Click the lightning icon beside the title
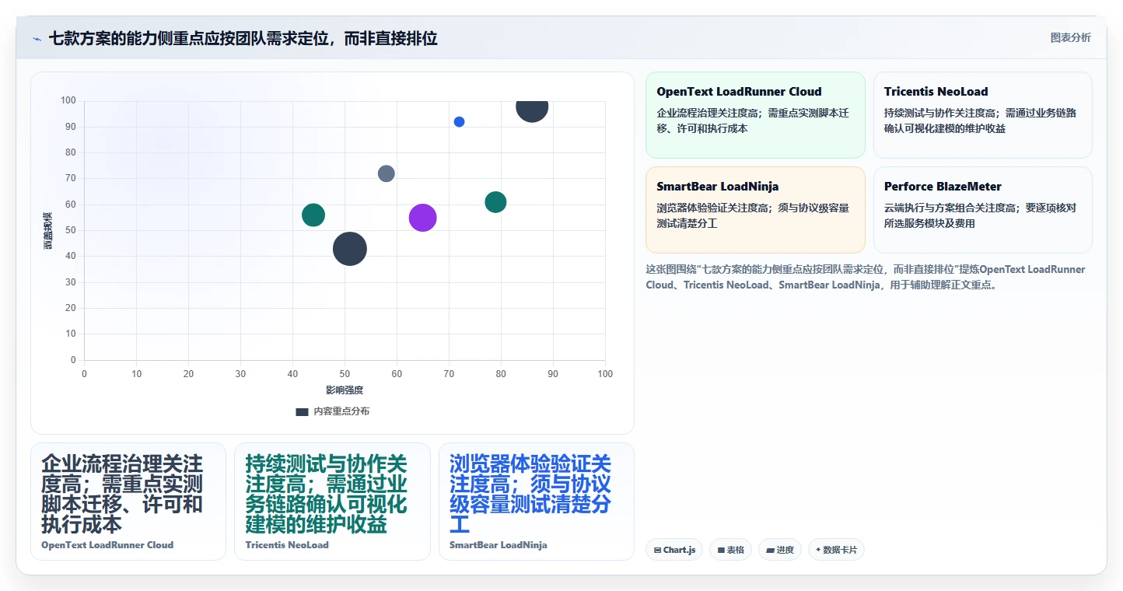1123x591 pixels. pyautogui.click(x=37, y=39)
